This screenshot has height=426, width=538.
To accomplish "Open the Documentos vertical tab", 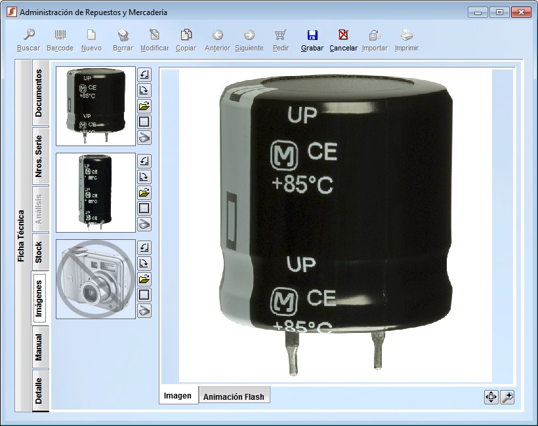I will point(39,93).
